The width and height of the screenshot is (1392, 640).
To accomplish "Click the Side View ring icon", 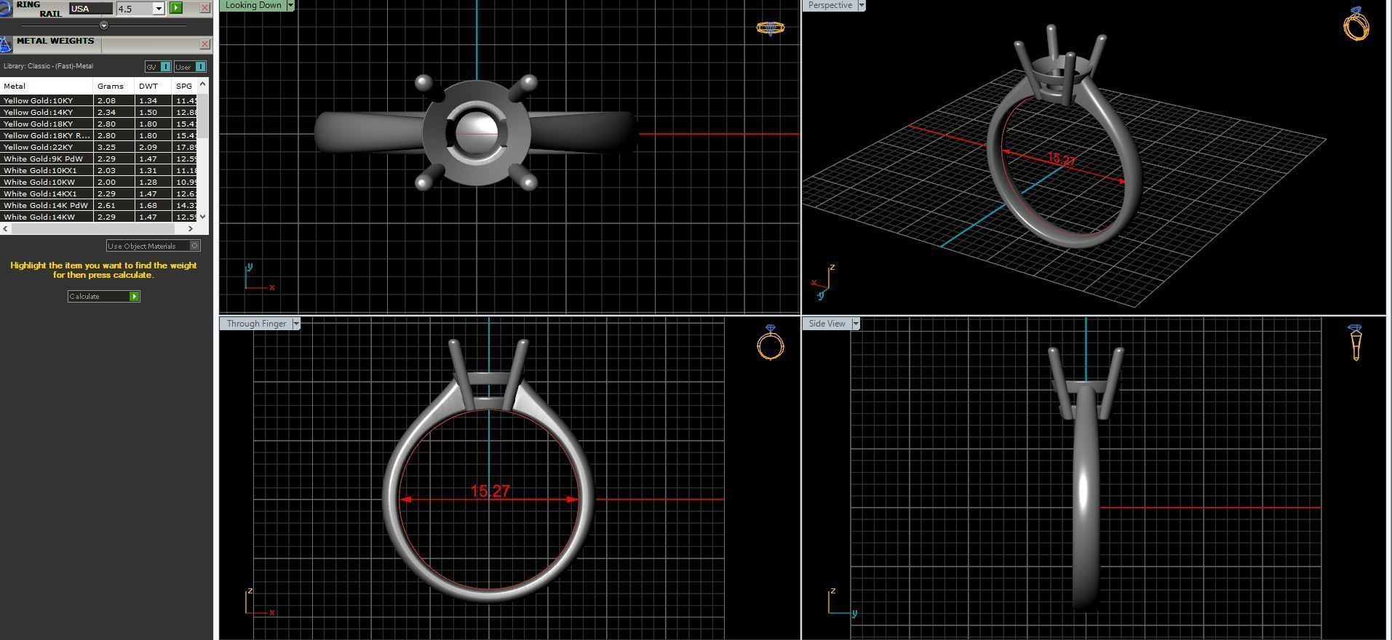I will click(x=1355, y=343).
